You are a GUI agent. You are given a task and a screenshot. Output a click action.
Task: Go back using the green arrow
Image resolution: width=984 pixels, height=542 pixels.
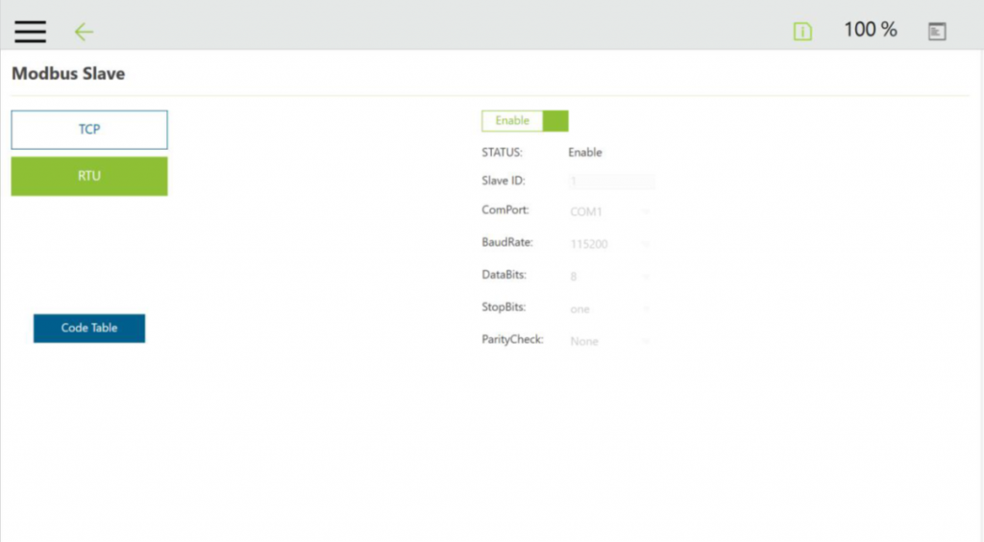(84, 32)
